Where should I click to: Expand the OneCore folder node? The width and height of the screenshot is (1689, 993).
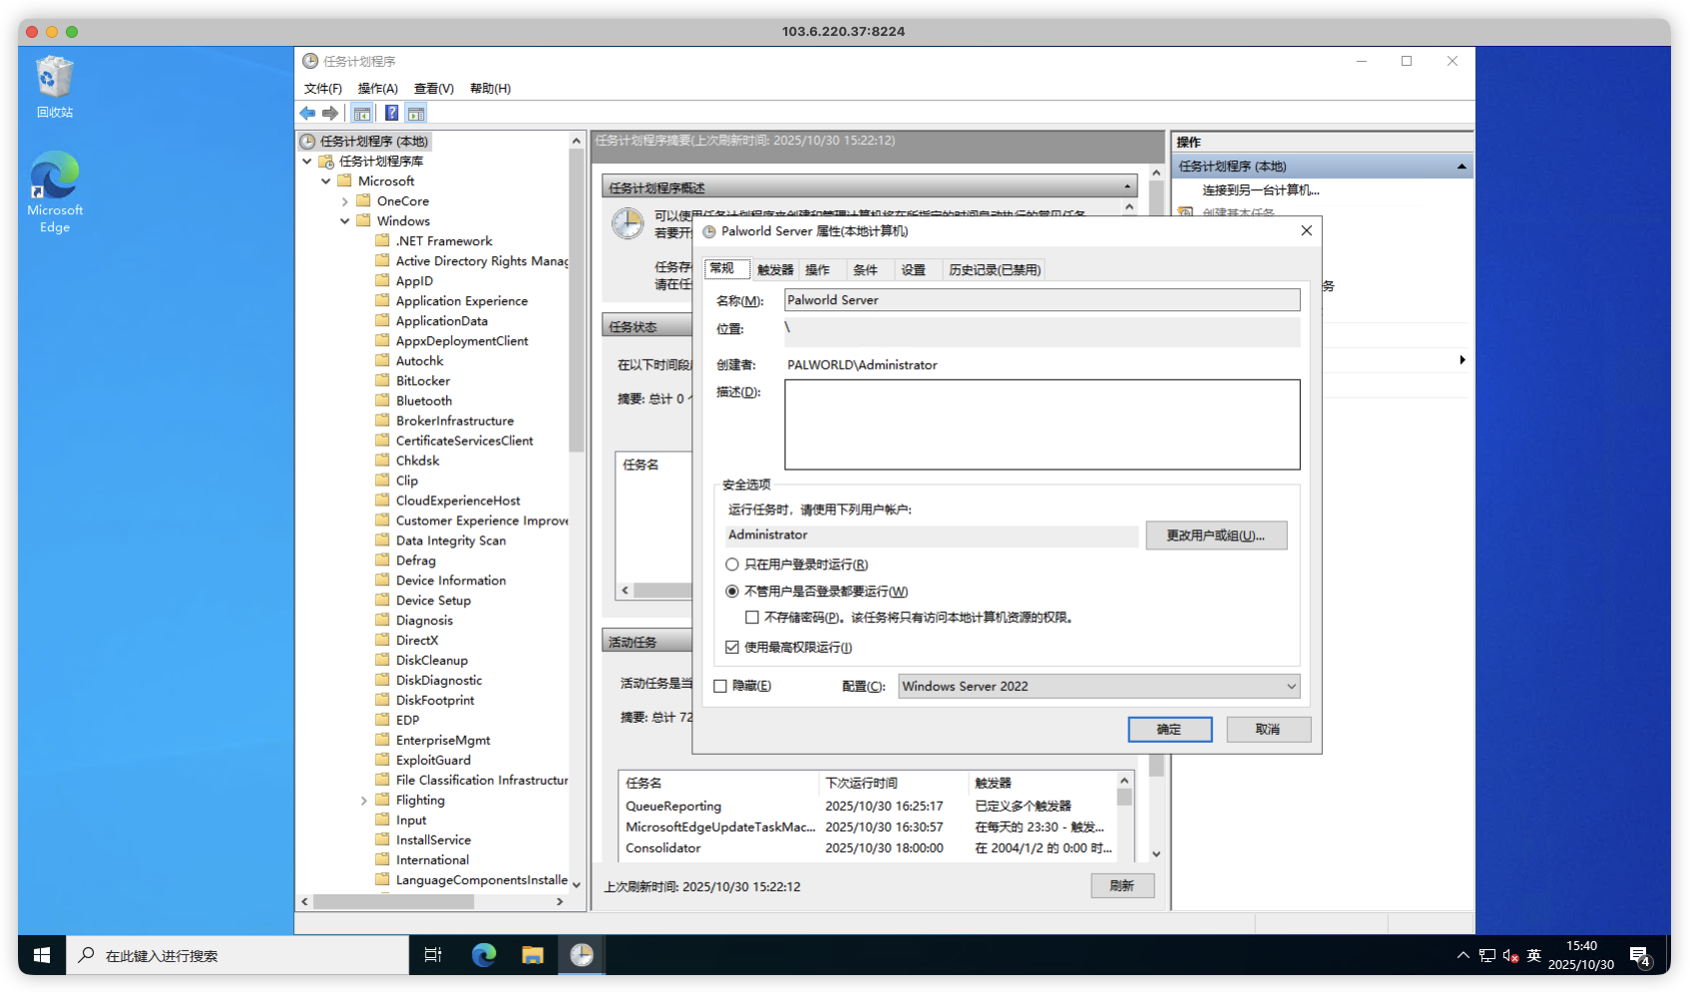[x=345, y=201]
